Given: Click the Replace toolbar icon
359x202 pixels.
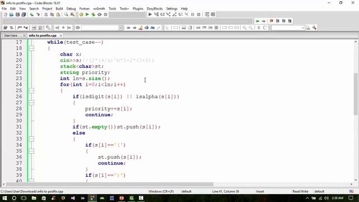Looking at the screenshot, I should tap(72, 15).
